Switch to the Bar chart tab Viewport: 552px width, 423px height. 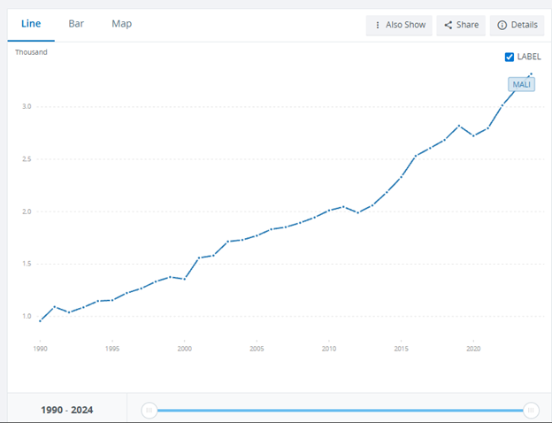pyautogui.click(x=76, y=24)
